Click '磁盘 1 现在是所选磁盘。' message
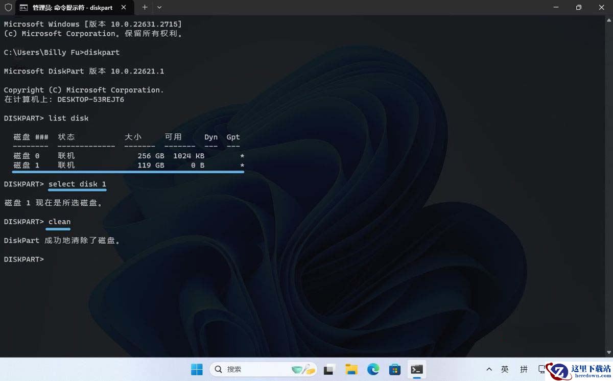The image size is (613, 381). click(54, 203)
